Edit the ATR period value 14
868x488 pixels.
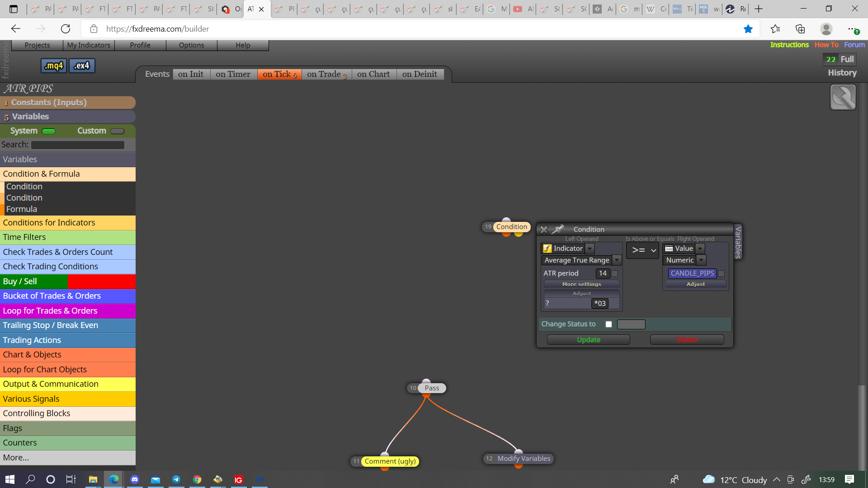603,273
